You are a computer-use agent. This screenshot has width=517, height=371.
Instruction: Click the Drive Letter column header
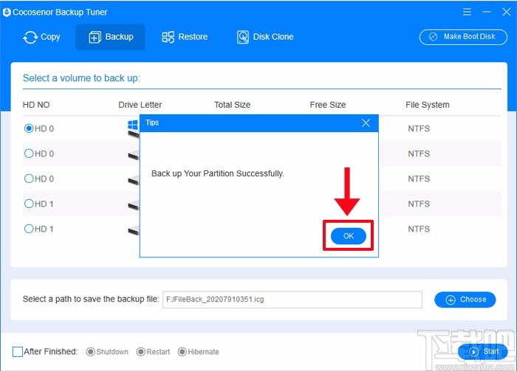(x=140, y=105)
